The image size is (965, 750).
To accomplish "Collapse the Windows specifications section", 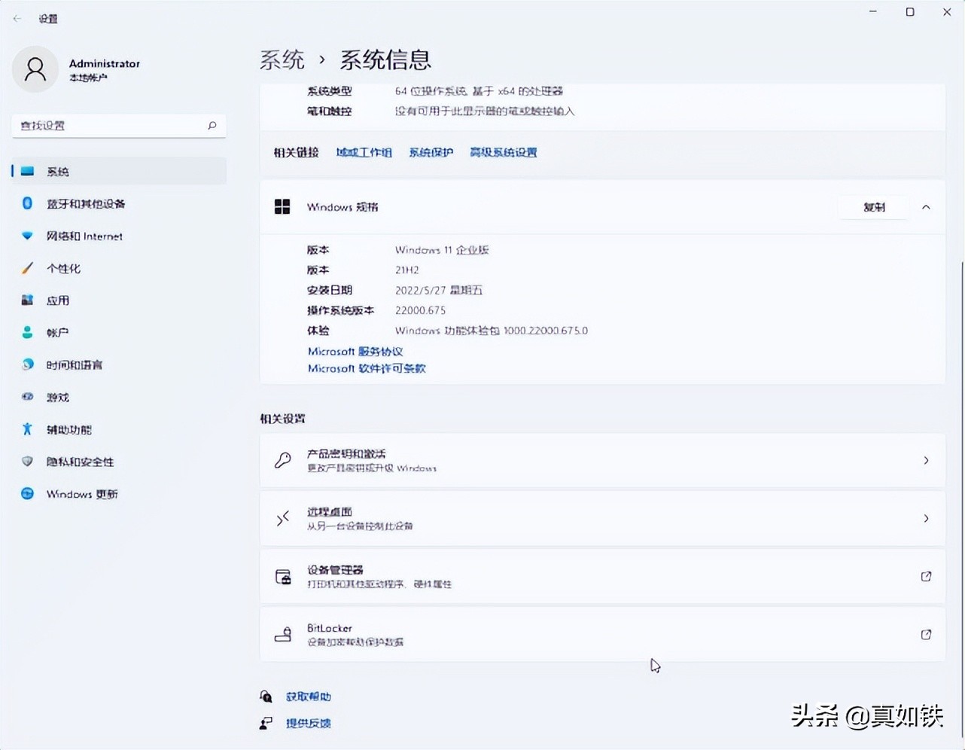I will click(x=924, y=206).
